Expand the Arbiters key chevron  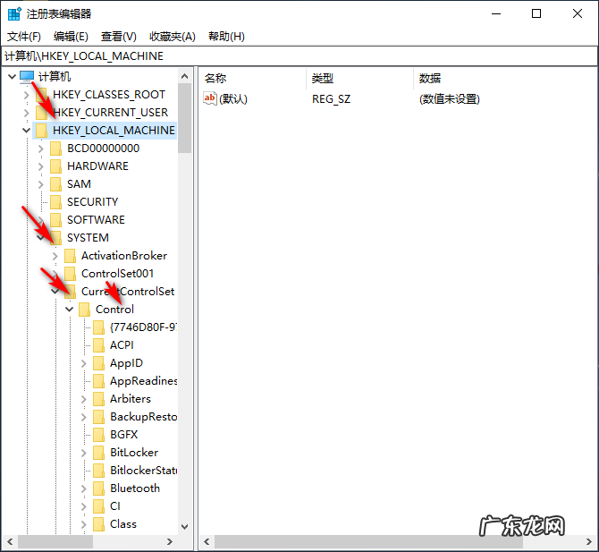pyautogui.click(x=84, y=399)
